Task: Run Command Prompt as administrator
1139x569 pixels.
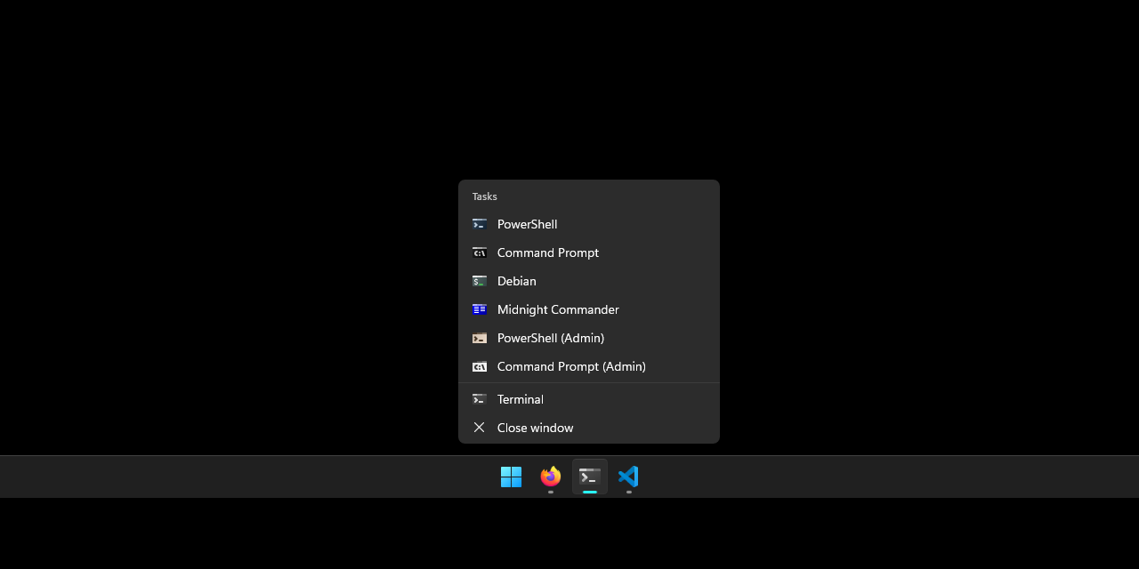Action: pos(571,366)
